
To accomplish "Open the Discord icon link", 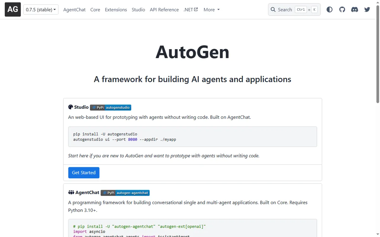I will coord(355,9).
